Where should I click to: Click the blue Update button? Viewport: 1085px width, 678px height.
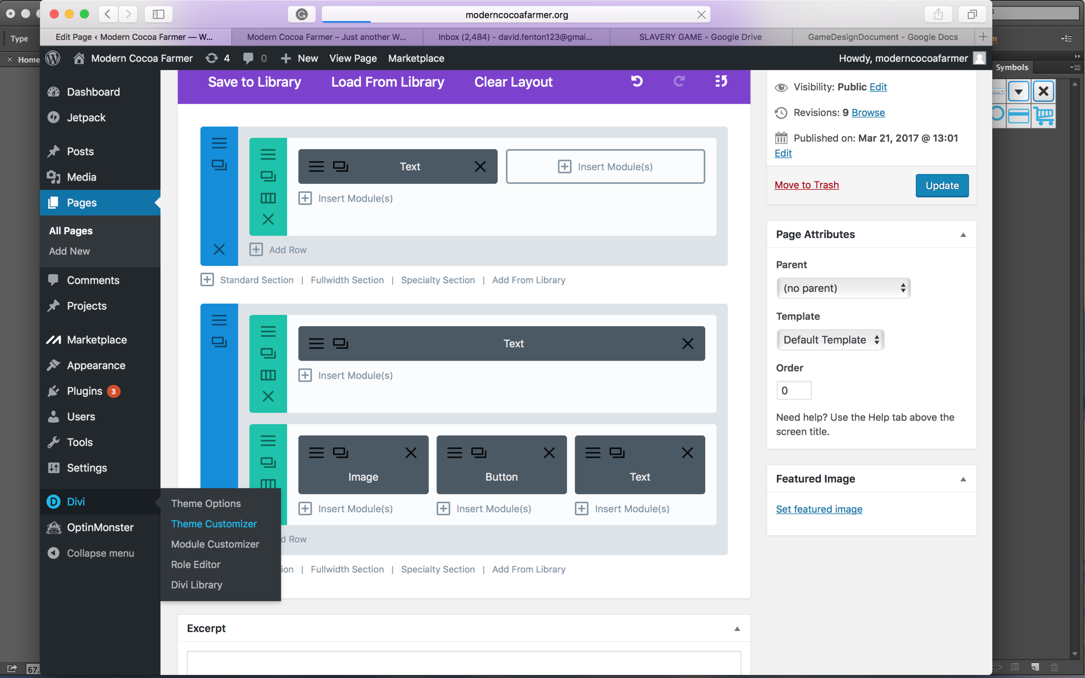coord(941,186)
